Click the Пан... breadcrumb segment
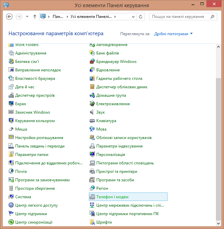The image size is (224, 229). [x=58, y=17]
